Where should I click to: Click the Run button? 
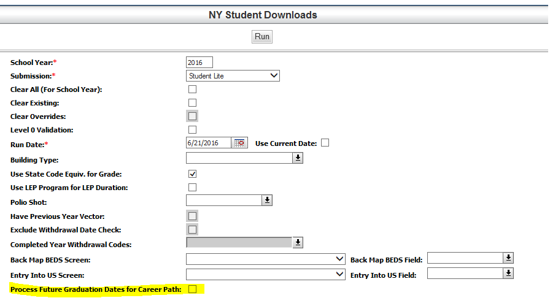tap(262, 37)
